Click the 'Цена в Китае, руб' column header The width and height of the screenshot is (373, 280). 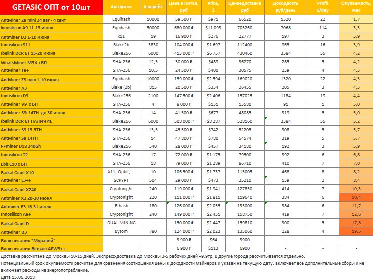tap(184, 7)
